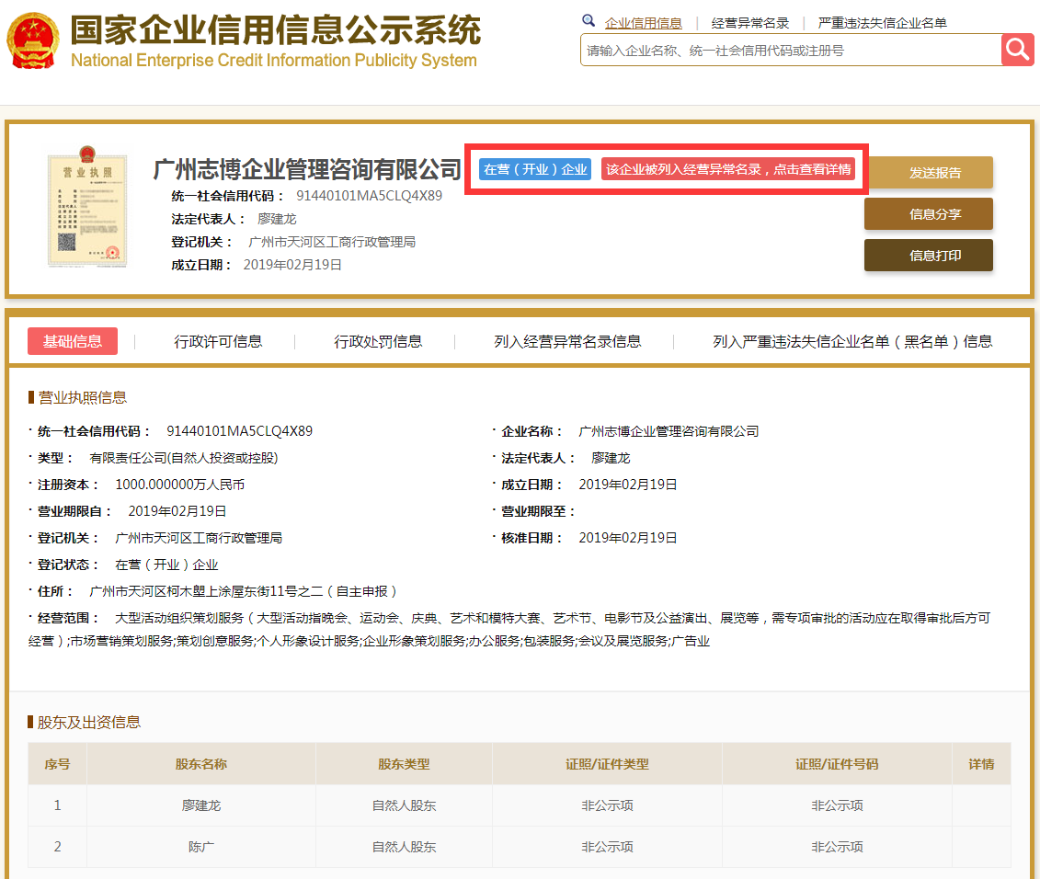Select the 严重违法失信企业名单 search category

(x=882, y=23)
